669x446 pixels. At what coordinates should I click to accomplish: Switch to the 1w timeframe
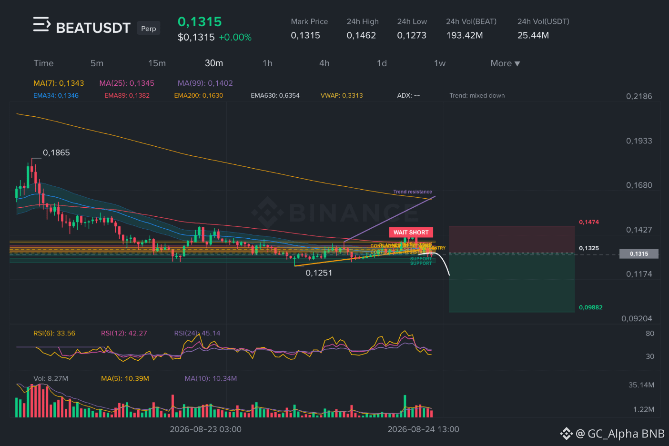click(440, 63)
